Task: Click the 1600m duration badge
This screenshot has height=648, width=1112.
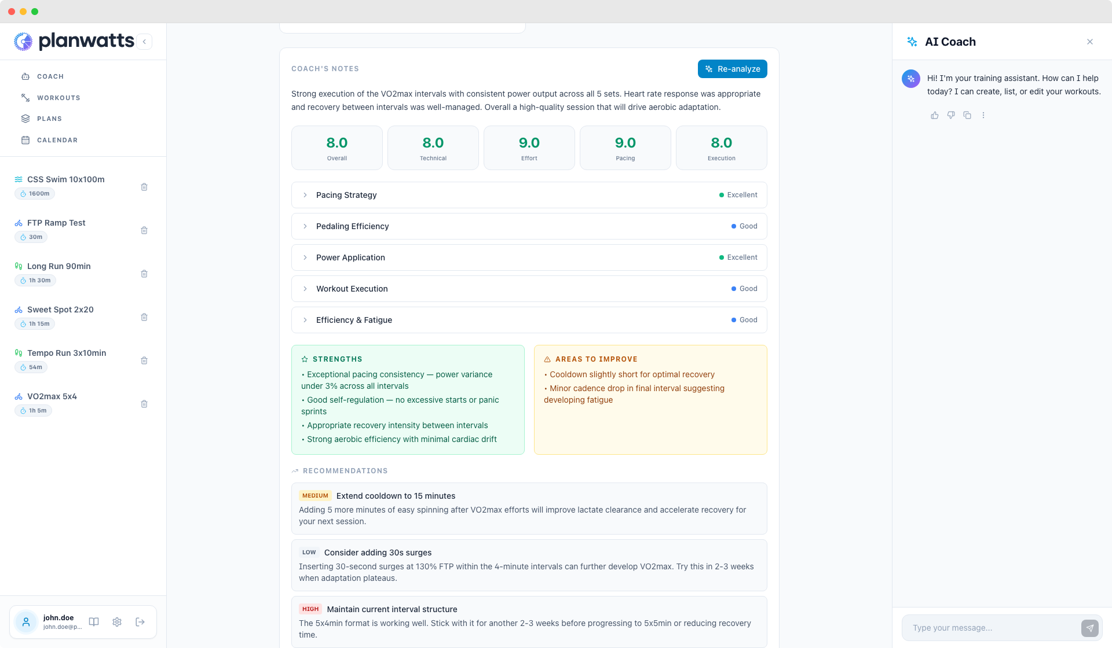Action: [x=35, y=194]
